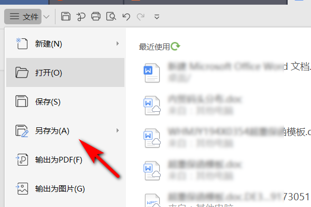
Task: Open print preview from the toolbar
Action: tap(111, 17)
